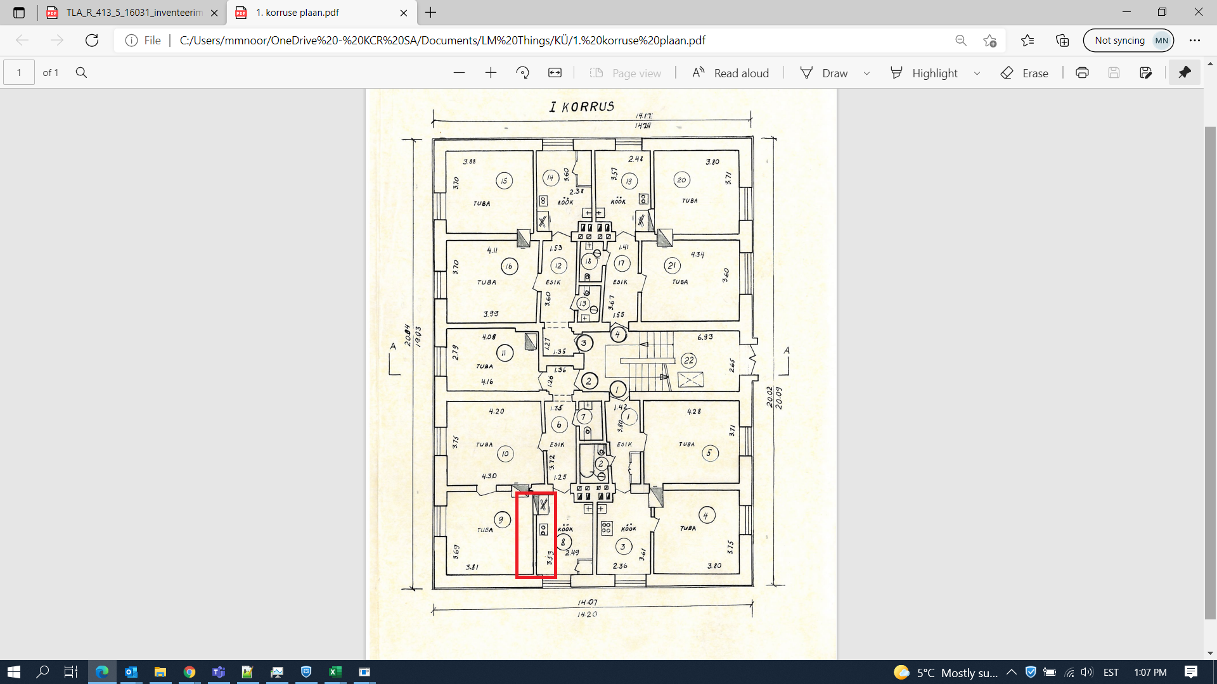Click the Not syncing profile button

1128,41
